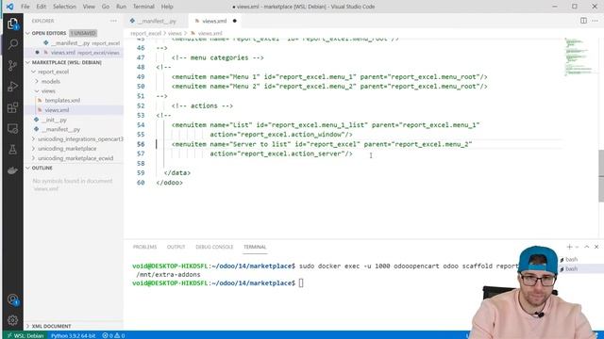Image resolution: width=604 pixels, height=339 pixels.
Task: Open the Edit menu
Action: [42, 7]
